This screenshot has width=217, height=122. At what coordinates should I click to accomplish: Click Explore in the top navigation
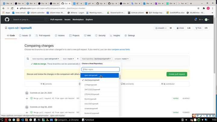pyautogui.click(x=89, y=20)
